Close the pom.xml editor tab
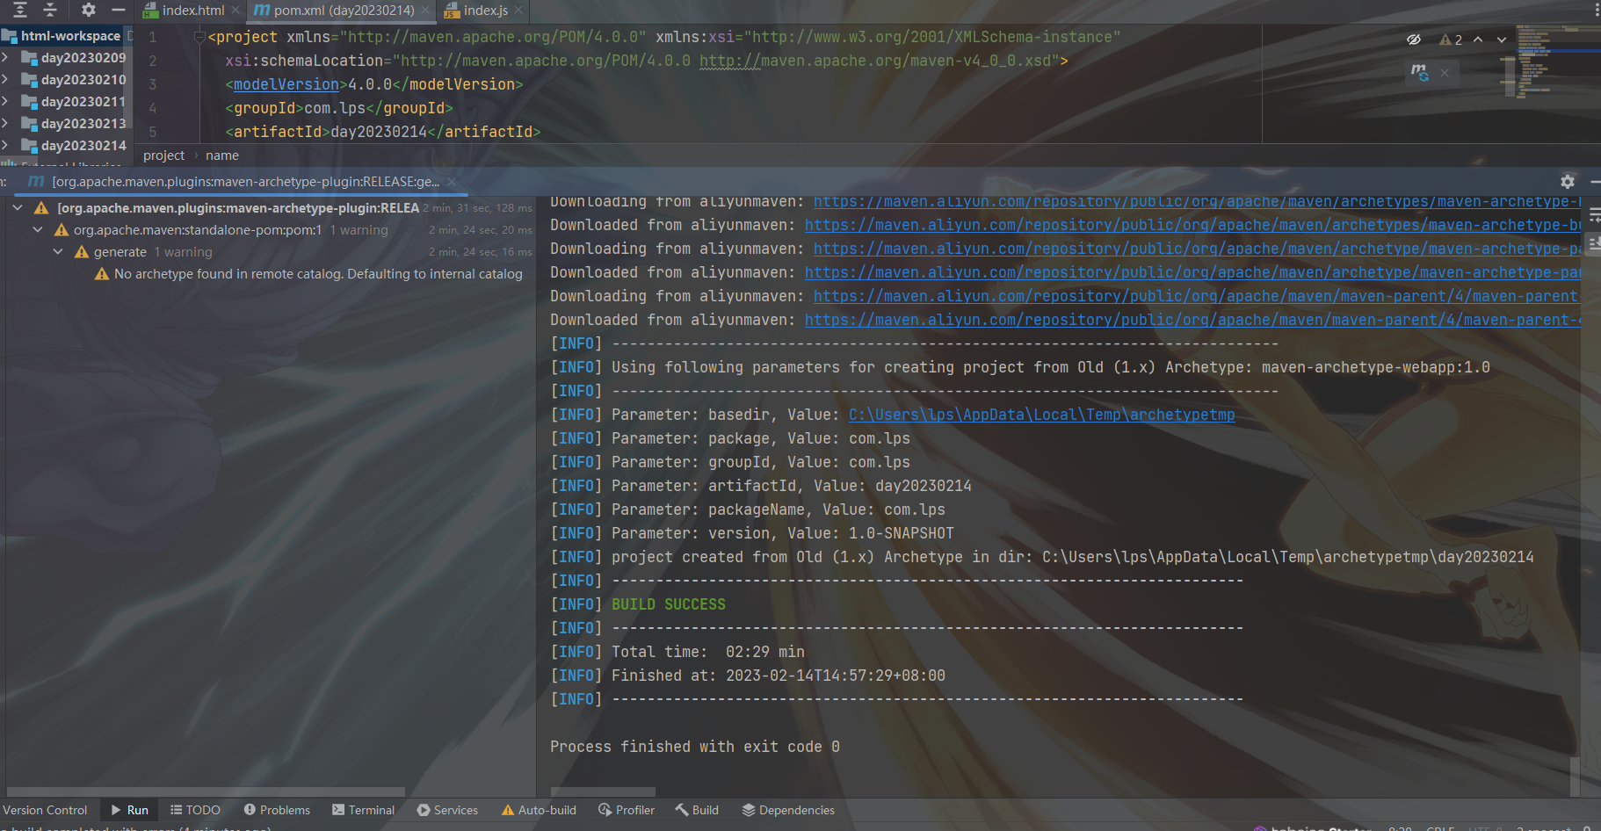The height and width of the screenshot is (831, 1601). pos(425,11)
